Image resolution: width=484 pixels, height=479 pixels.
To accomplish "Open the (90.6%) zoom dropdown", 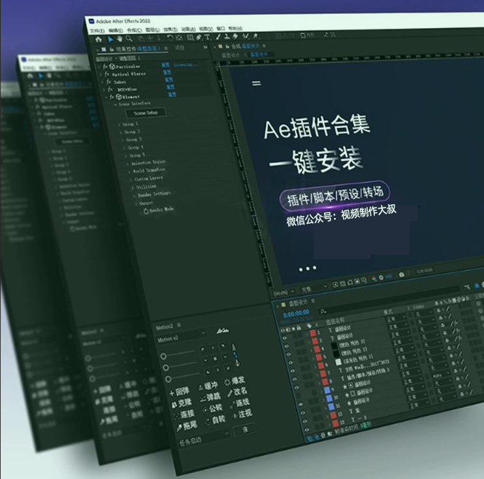I will 284,292.
